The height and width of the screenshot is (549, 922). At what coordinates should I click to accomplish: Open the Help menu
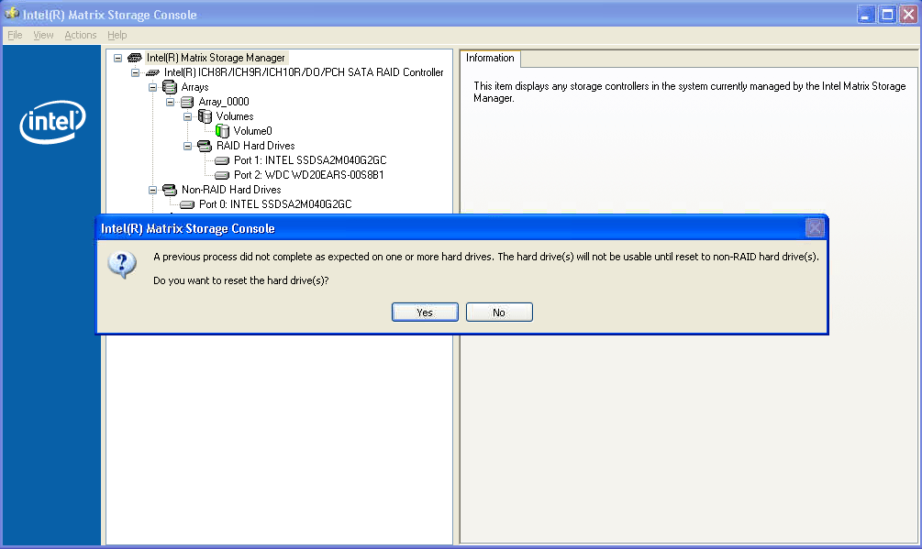117,35
